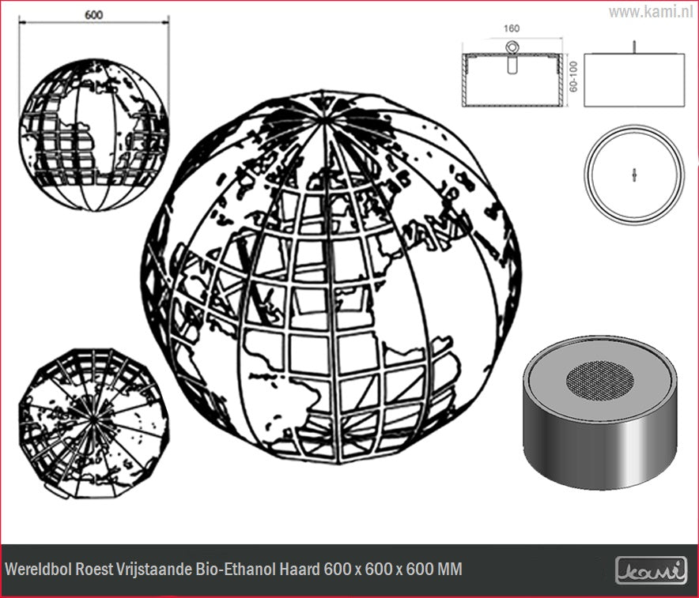Screen dimensions: 699x598
Task: Select the burner side elevation rectangle
Action: click(x=633, y=80)
